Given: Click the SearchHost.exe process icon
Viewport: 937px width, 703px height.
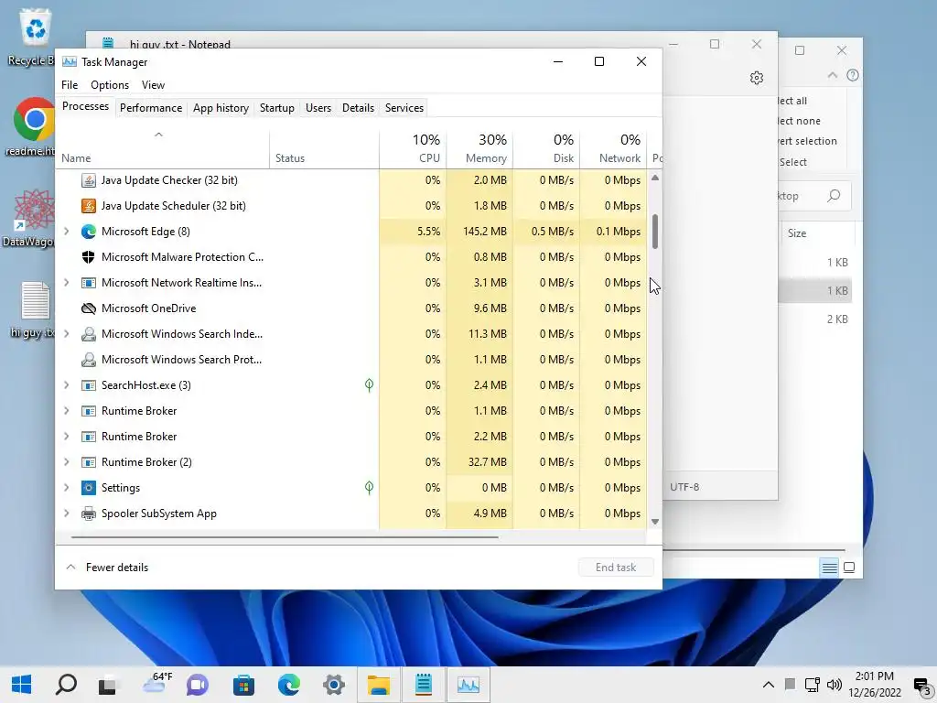Looking at the screenshot, I should coord(89,385).
